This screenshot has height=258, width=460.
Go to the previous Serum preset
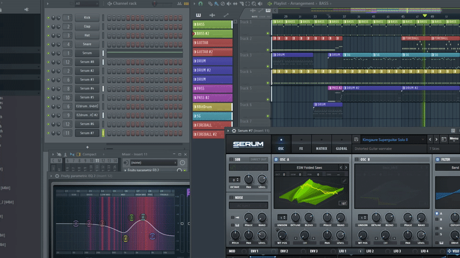430,139
